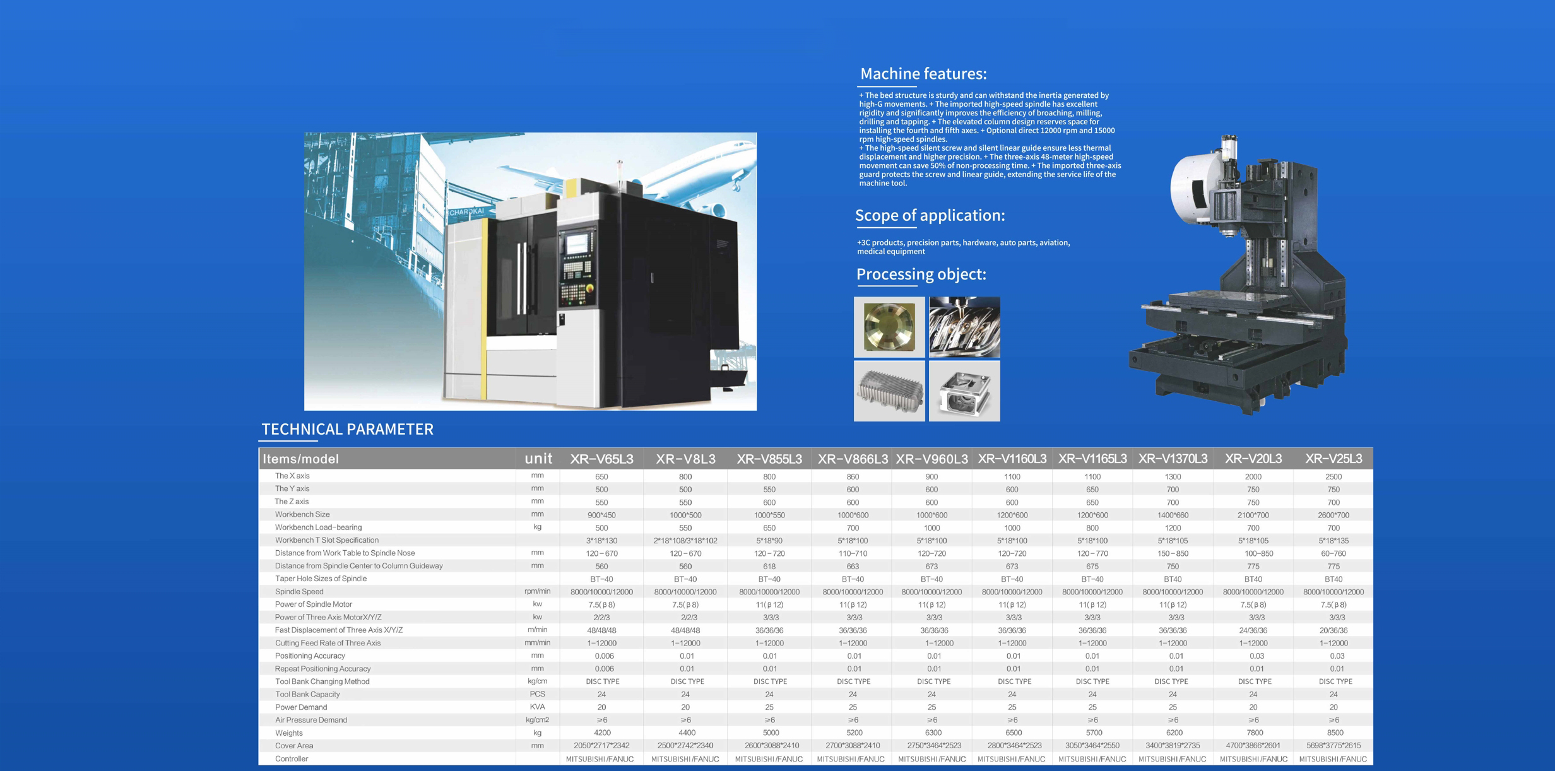
Task: Open the machined metal block thumbnail
Action: pos(964,391)
